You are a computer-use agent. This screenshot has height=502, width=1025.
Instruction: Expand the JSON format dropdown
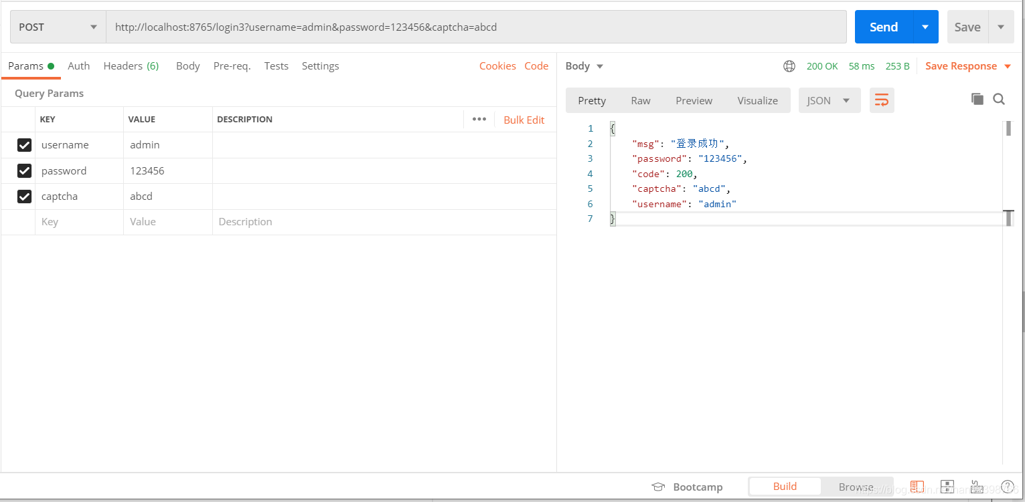pyautogui.click(x=830, y=100)
